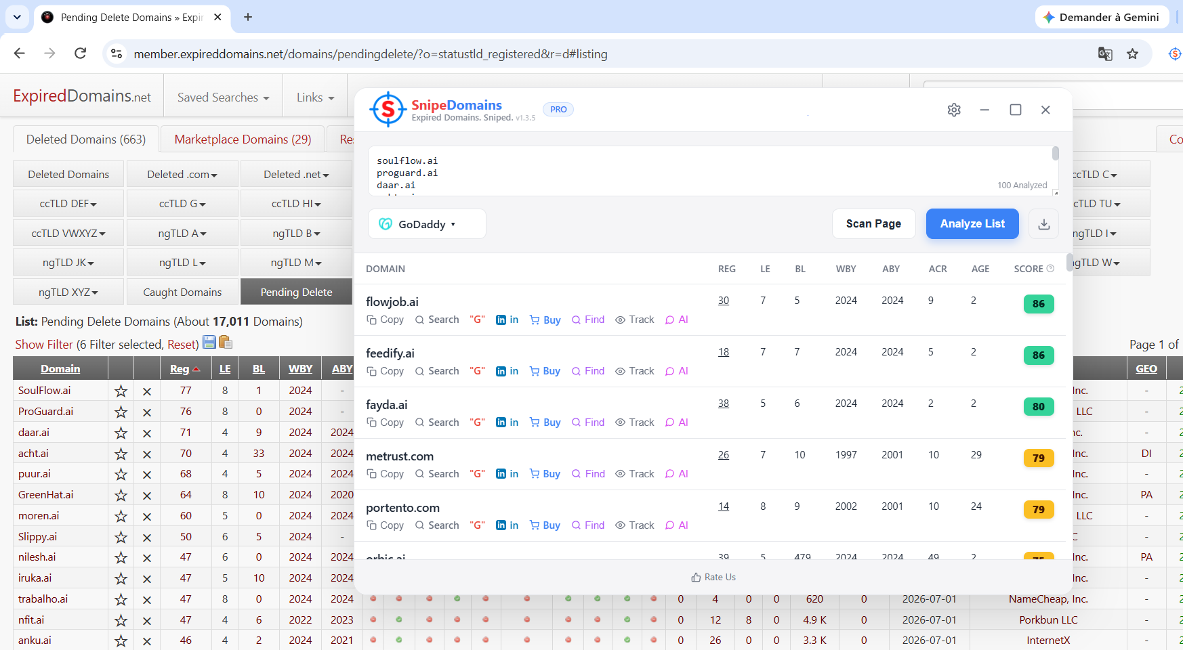The image size is (1183, 650).
Task: Expand Saved Searches menu
Action: pos(223,97)
